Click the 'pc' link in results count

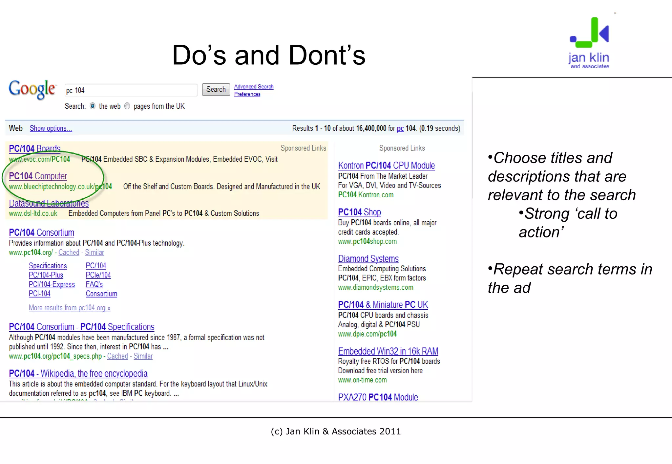400,128
